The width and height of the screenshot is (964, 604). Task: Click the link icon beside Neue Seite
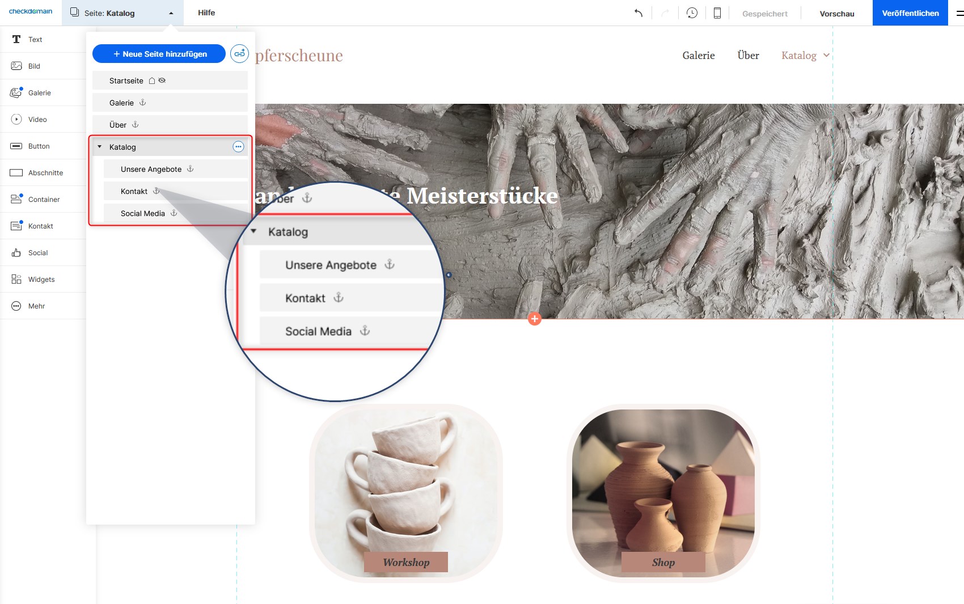239,54
